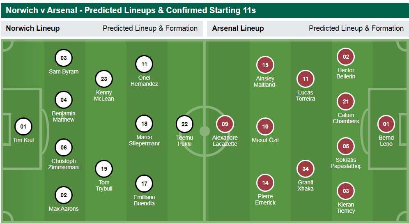Click the Pierre Emerick name label
The image size is (409, 223).
coord(265,200)
